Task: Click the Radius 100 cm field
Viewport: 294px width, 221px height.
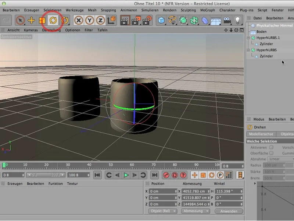Action: pos(274,165)
